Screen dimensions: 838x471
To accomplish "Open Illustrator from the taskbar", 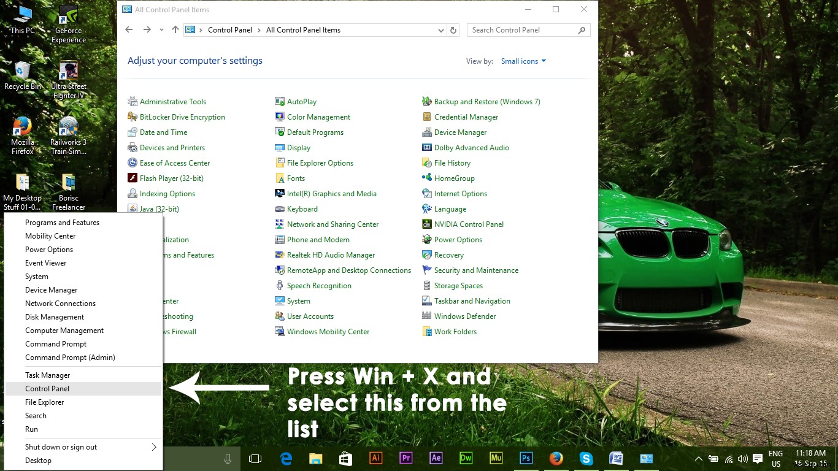I will pos(375,458).
